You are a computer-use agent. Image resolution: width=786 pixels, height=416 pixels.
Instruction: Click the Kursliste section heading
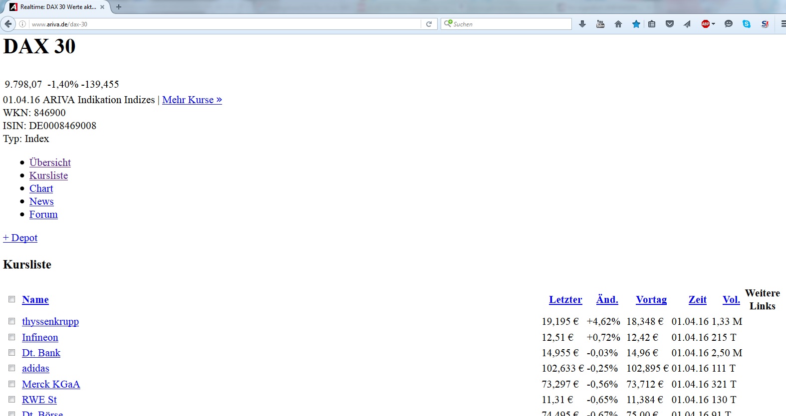27,265
